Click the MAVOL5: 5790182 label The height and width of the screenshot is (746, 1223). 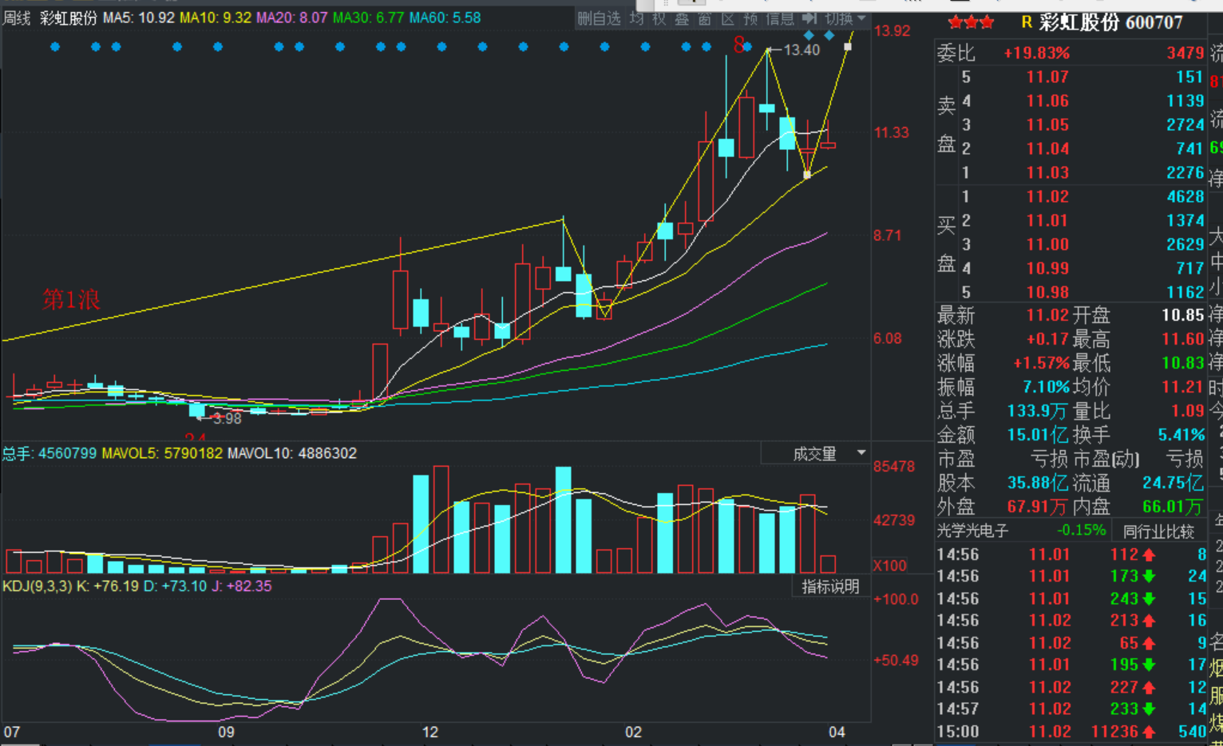162,453
